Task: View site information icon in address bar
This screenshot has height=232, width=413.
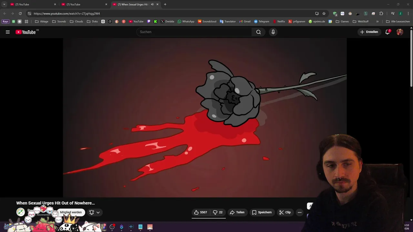Action: pyautogui.click(x=29, y=14)
